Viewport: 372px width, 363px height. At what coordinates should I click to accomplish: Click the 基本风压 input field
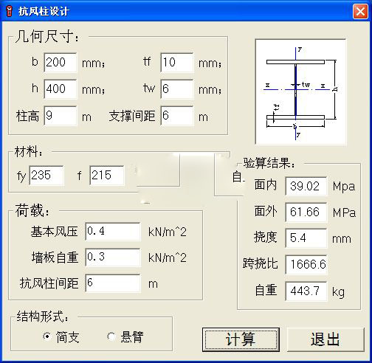113,232
